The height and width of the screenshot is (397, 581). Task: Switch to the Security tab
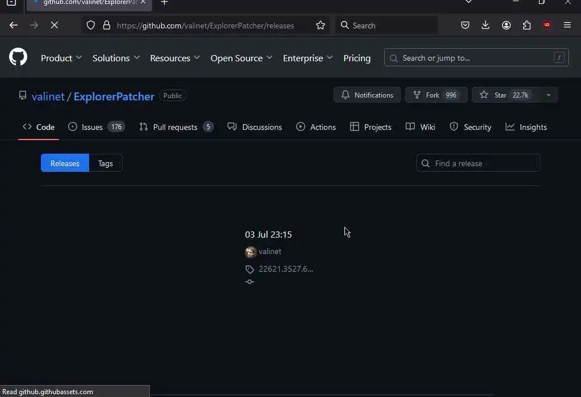[470, 127]
